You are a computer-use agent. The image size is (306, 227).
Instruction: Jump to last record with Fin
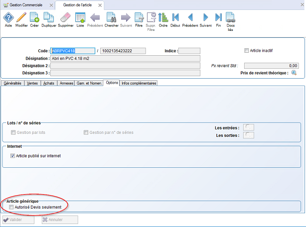(x=218, y=18)
